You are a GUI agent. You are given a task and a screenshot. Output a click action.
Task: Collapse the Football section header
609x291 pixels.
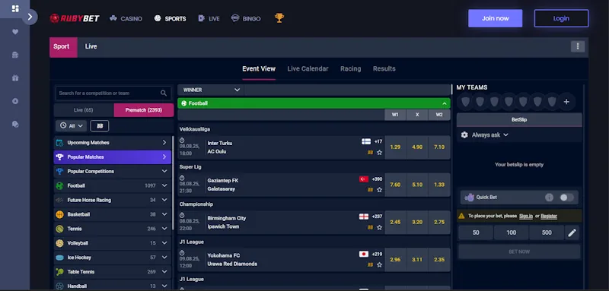pos(314,103)
